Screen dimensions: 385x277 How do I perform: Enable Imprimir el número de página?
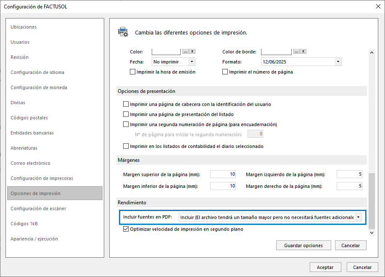pos(225,72)
